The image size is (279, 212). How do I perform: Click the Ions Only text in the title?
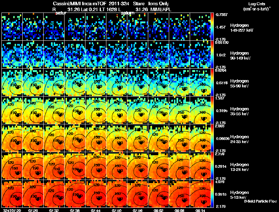[x=159, y=4]
